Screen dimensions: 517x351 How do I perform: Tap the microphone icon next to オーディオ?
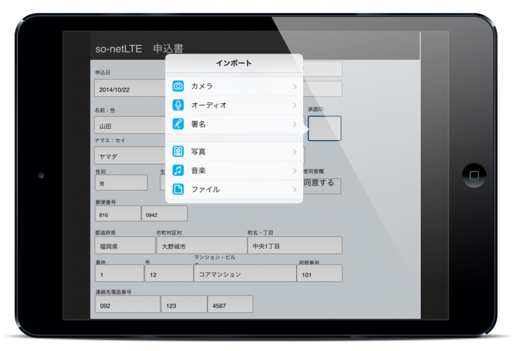(178, 105)
